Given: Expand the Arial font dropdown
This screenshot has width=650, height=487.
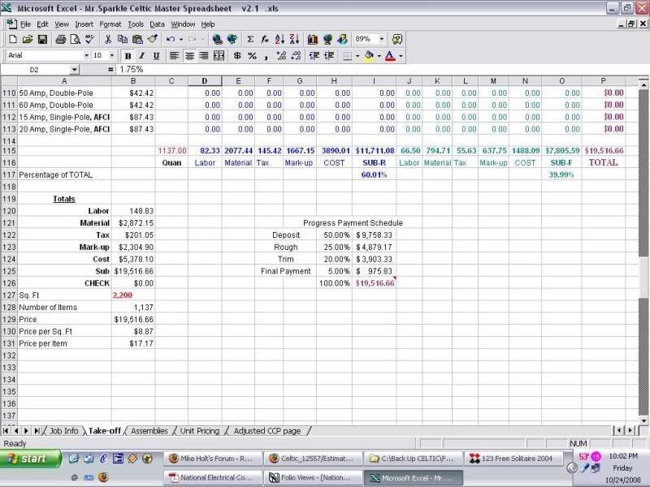Looking at the screenshot, I should point(86,55).
